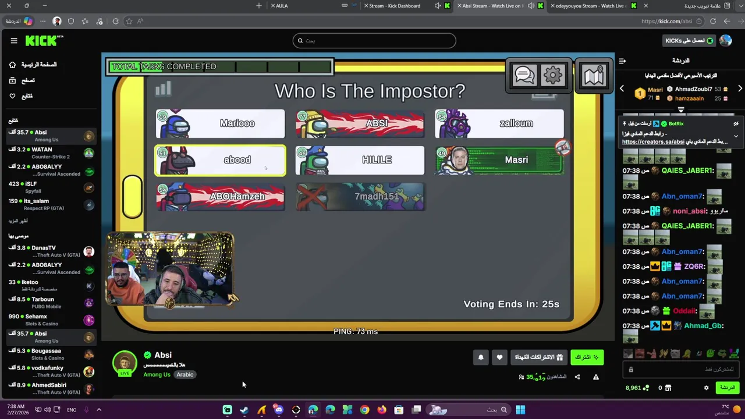Screen dimensions: 745x419
Task: Mute the Absi Stream tab audio
Action: pos(531,6)
